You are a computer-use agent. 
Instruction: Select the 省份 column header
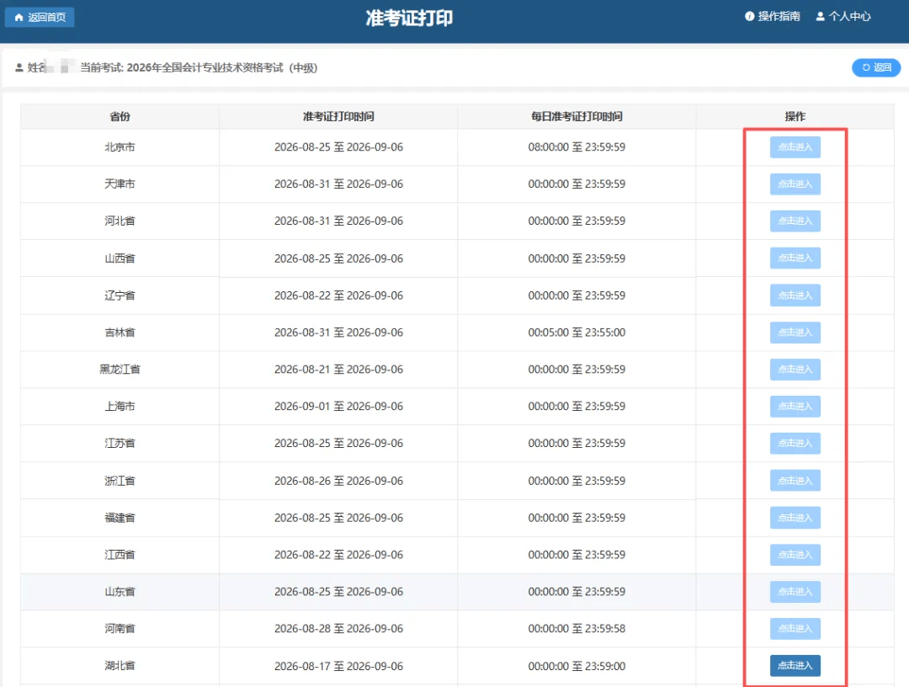(120, 116)
